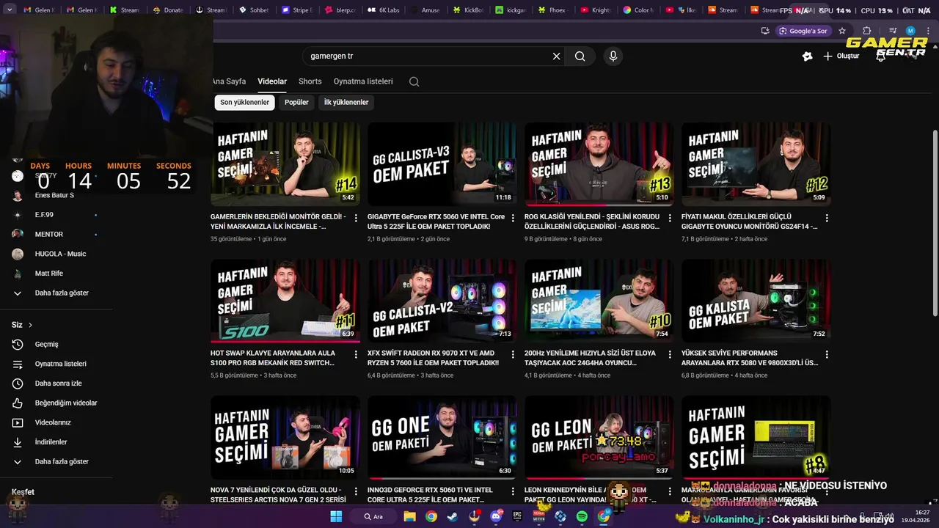Open options for FİYATI MAKUL ÖZELLİKLERİ GÜÇLÜ video
Image resolution: width=939 pixels, height=528 pixels.
point(827,219)
